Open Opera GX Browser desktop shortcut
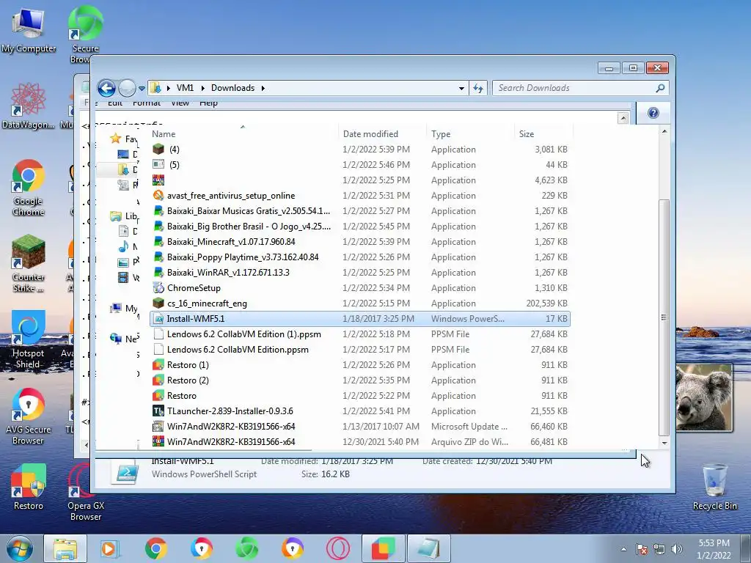 coord(86,492)
